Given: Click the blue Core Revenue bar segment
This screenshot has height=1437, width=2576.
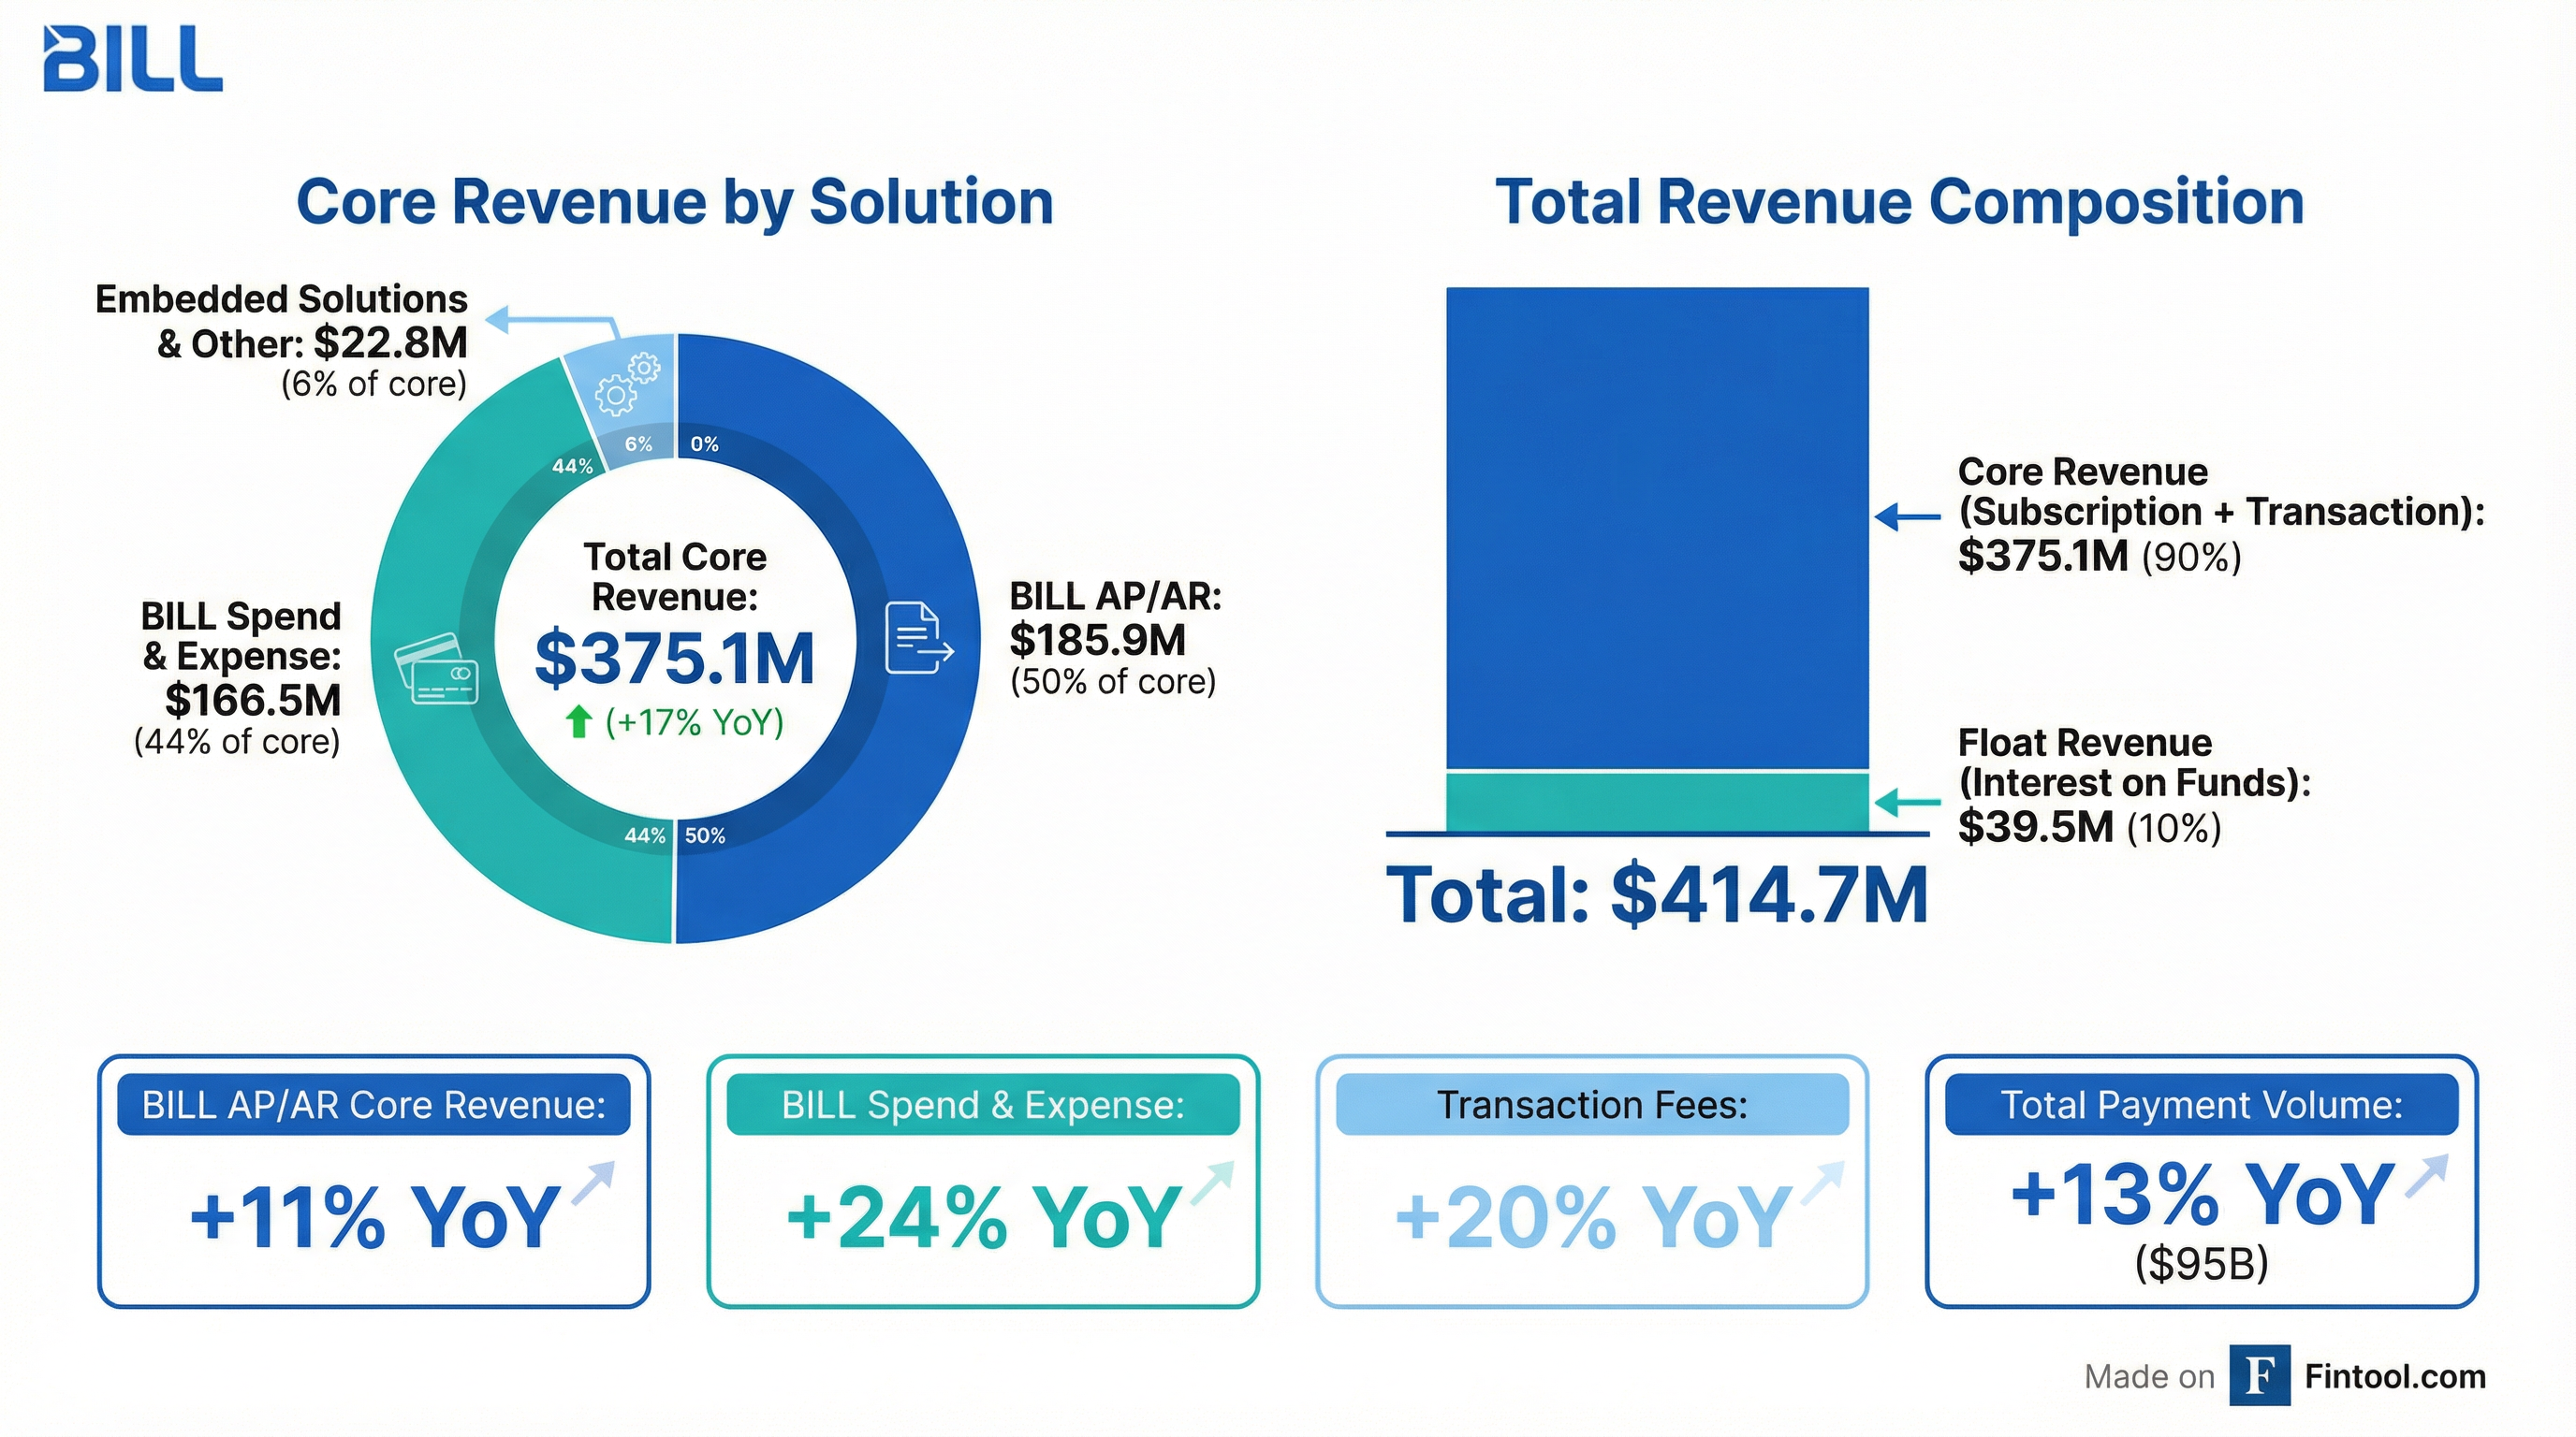Looking at the screenshot, I should point(1657,519).
